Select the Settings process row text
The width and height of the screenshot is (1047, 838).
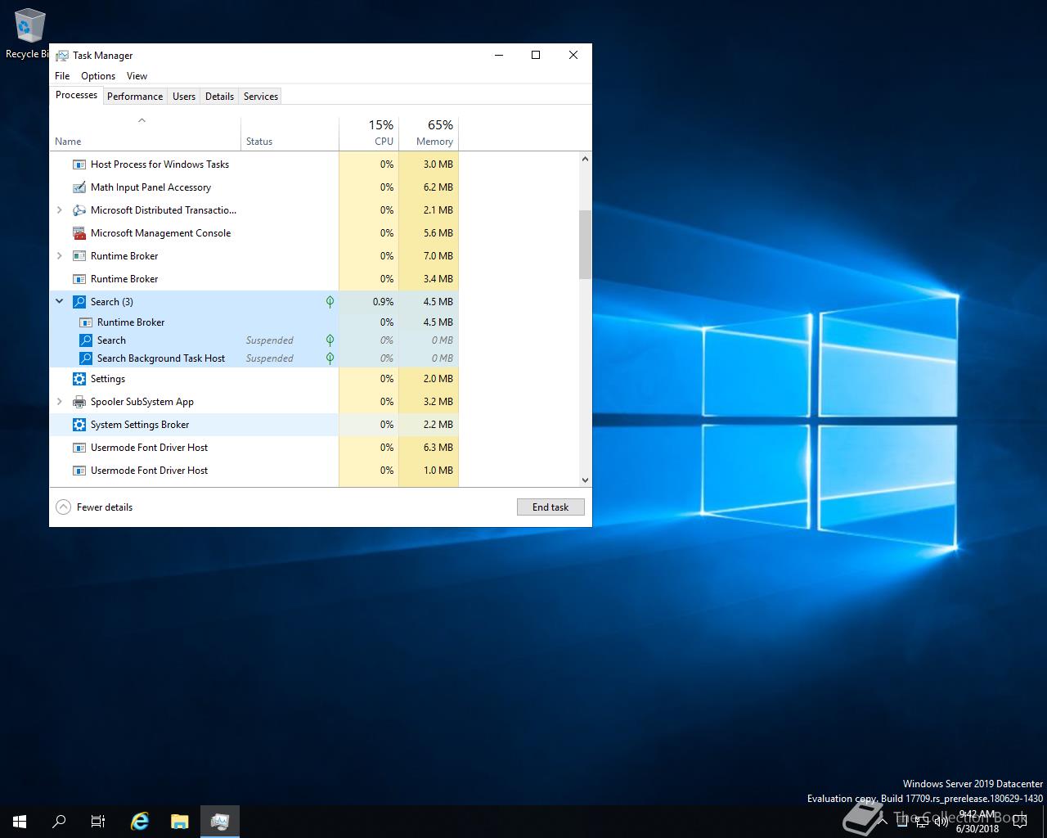(x=108, y=379)
